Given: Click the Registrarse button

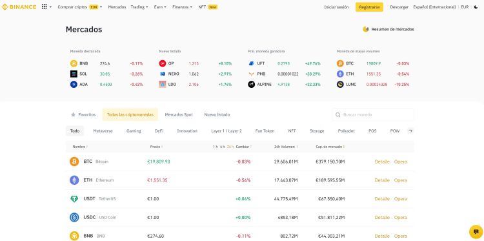Looking at the screenshot, I should point(369,7).
